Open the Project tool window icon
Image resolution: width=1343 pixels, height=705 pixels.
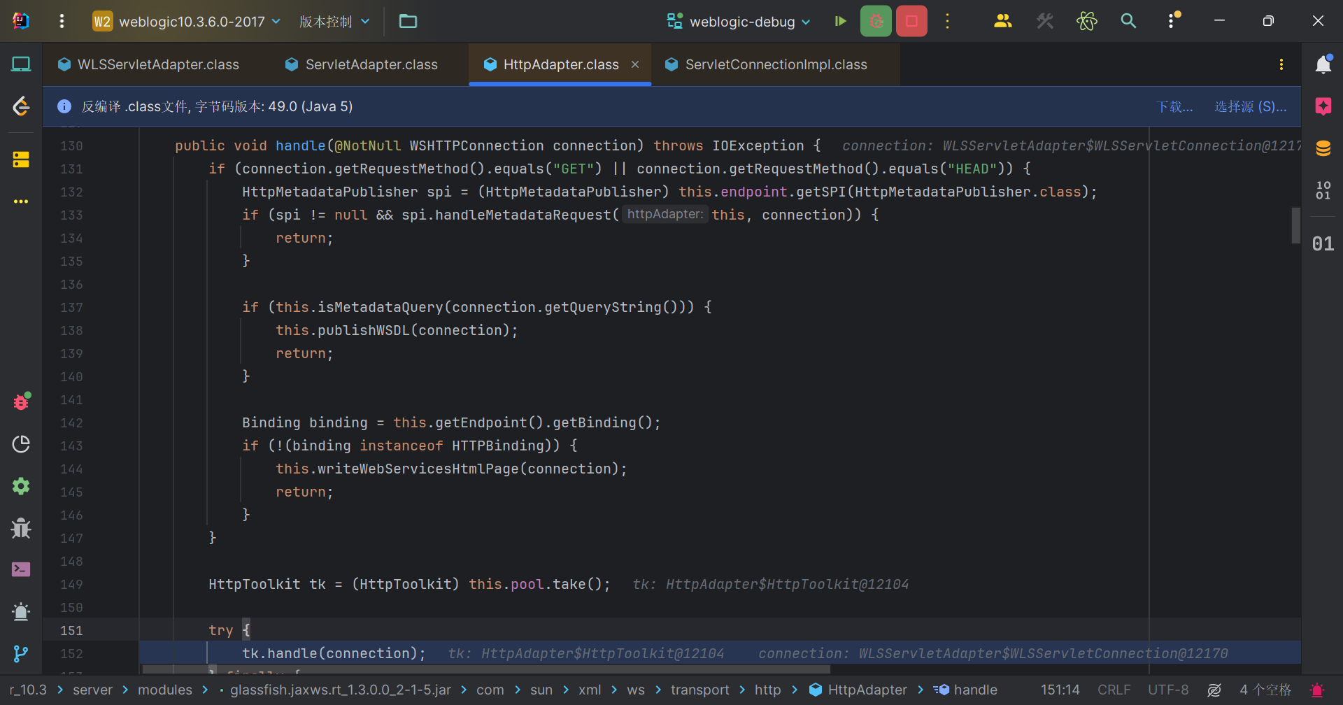coord(21,64)
